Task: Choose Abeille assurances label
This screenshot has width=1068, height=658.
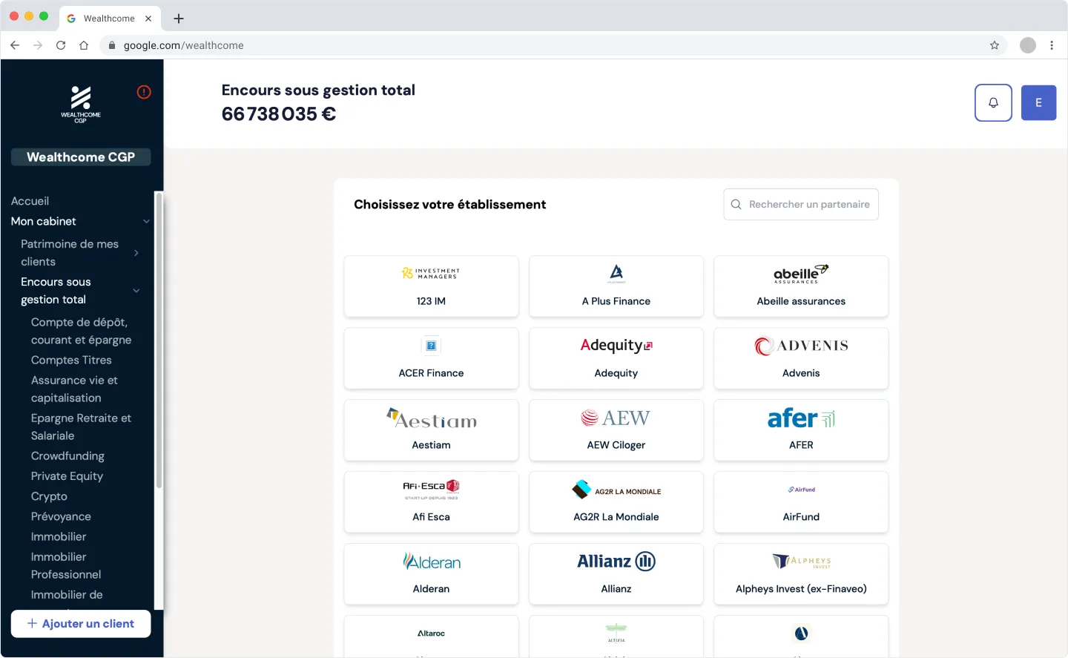Action: [801, 301]
